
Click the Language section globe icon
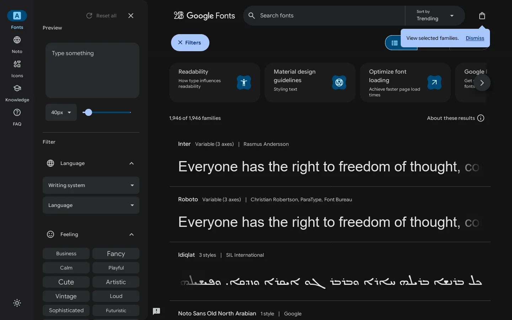point(50,163)
